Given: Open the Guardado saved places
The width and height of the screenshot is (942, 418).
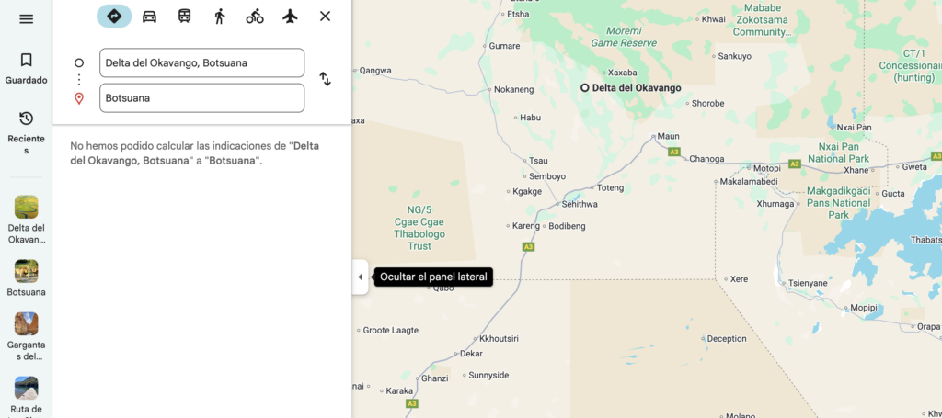Looking at the screenshot, I should [26, 68].
